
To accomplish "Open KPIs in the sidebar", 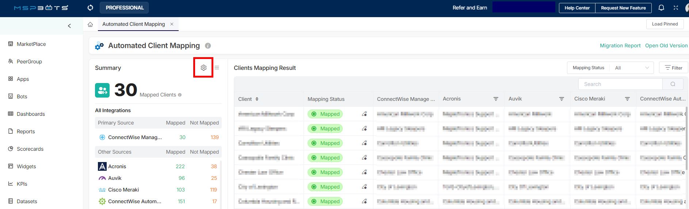I will click(x=18, y=184).
